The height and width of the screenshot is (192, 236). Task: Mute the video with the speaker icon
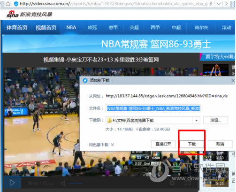pos(63,183)
